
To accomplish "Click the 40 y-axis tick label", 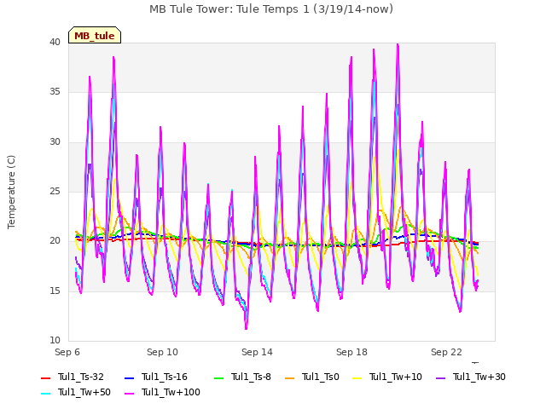I will 55,42.
